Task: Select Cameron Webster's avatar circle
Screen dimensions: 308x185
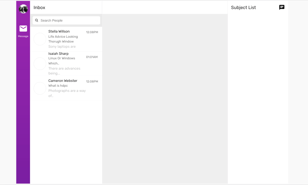Action: [40, 88]
